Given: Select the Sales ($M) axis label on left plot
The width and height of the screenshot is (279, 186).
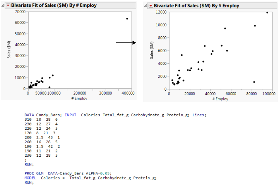Looking at the screenshot, I should coord(9,50).
